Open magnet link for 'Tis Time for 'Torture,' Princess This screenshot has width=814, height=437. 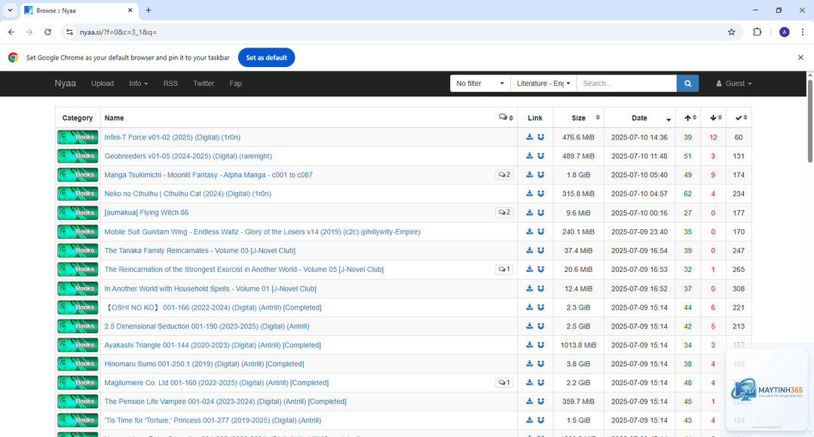tap(541, 420)
